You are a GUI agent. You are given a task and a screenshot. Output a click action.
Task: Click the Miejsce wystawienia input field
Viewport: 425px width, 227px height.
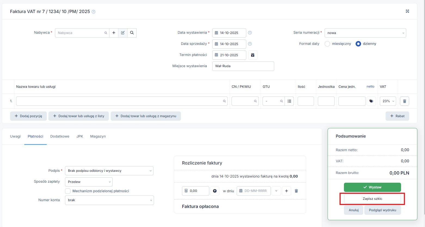[243, 66]
